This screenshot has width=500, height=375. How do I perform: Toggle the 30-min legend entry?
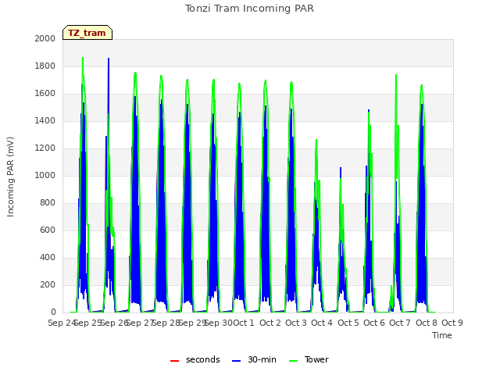click(x=254, y=359)
